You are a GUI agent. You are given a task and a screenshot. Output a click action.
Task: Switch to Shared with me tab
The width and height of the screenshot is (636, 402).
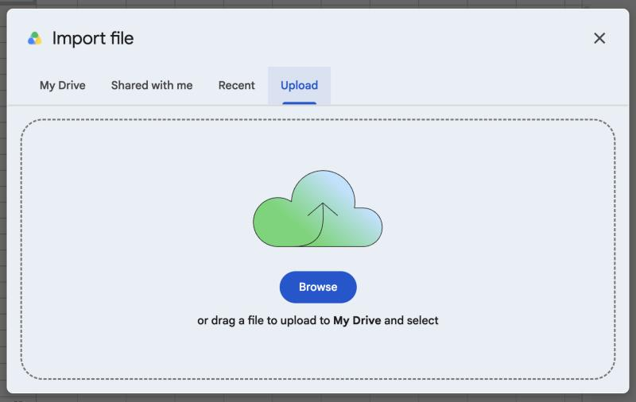152,86
